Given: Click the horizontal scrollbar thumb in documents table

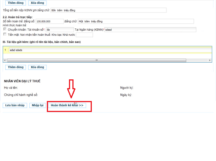Looking at the screenshot, I should point(96,60).
